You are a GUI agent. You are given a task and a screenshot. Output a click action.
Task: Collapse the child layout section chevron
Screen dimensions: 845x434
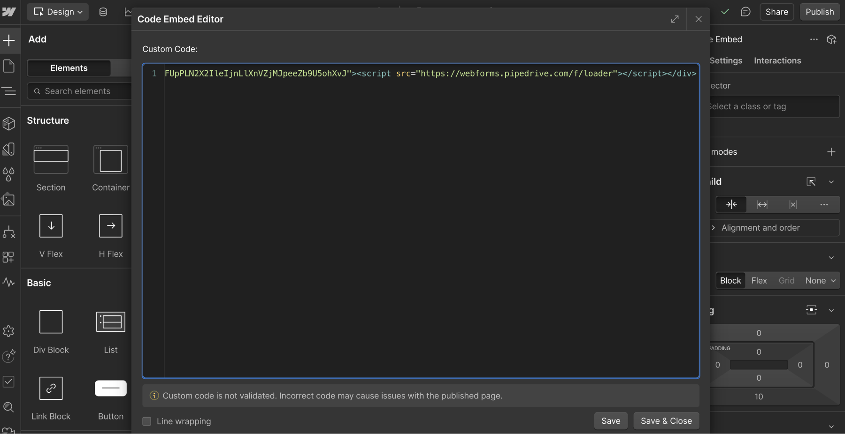tap(831, 182)
